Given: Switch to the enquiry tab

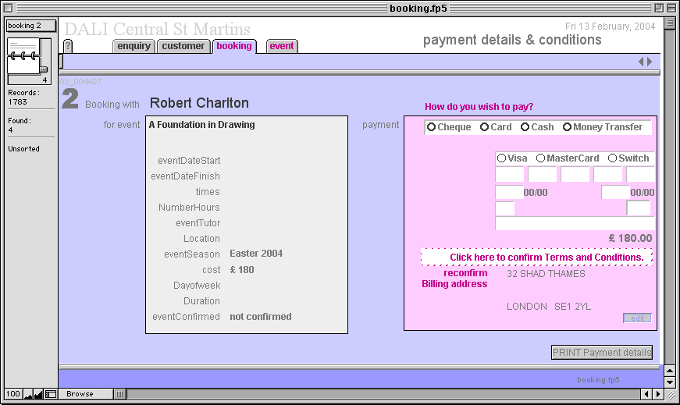Looking at the screenshot, I should click(134, 46).
